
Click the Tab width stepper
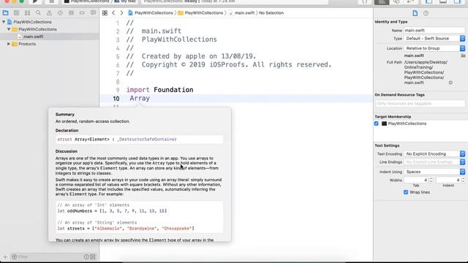click(431, 180)
